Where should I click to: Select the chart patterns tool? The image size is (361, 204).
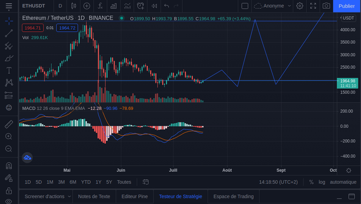coord(9,83)
